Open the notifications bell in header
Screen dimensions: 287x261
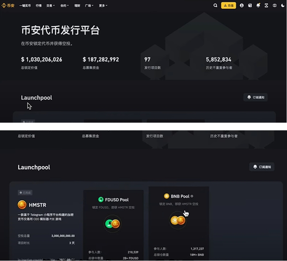pos(258,6)
